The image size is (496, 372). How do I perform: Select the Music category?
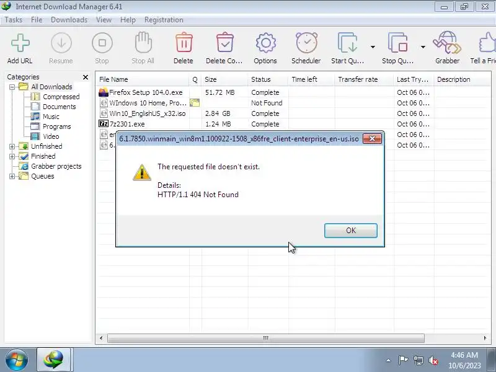51,117
